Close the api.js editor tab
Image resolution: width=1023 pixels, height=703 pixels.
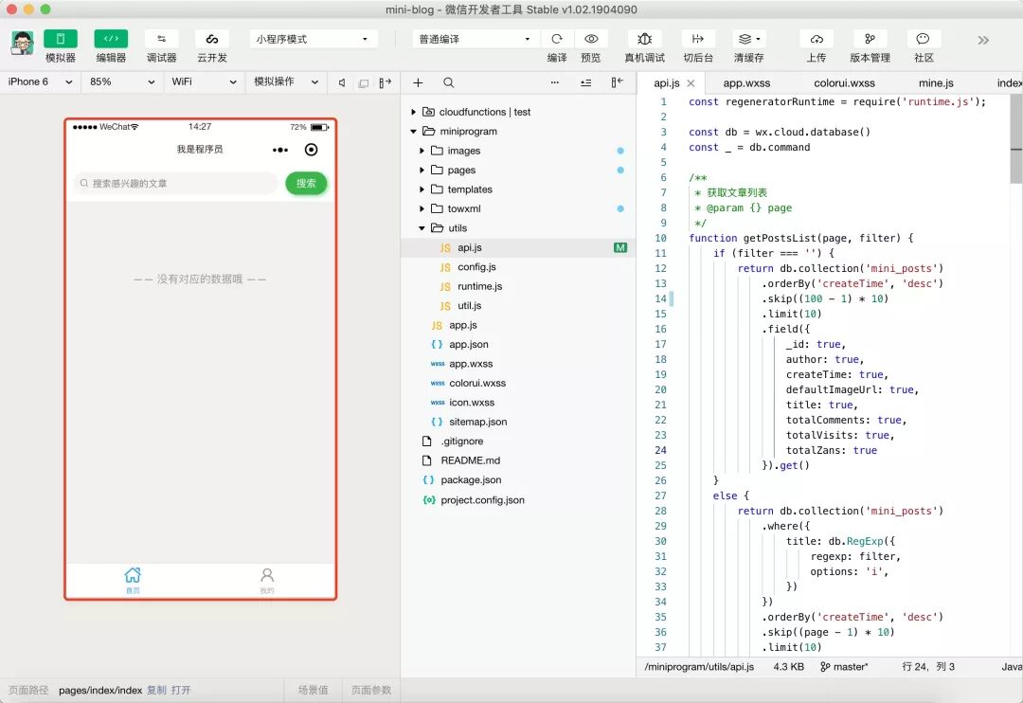691,82
